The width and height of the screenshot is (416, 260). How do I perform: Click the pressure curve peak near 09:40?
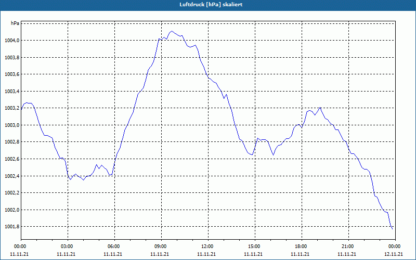pyautogui.click(x=172, y=31)
